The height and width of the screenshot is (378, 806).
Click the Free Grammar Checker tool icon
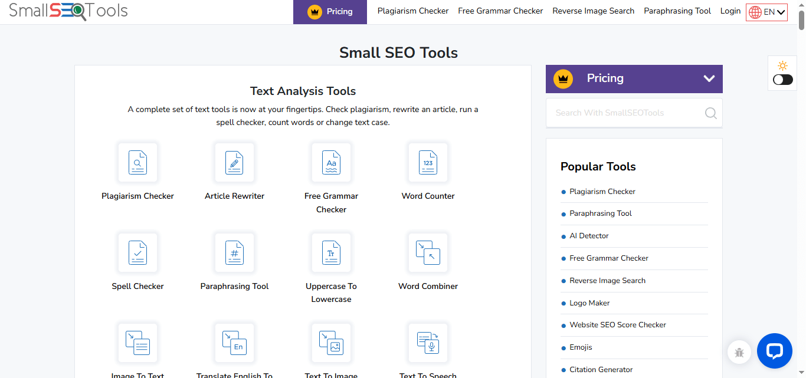pos(331,162)
